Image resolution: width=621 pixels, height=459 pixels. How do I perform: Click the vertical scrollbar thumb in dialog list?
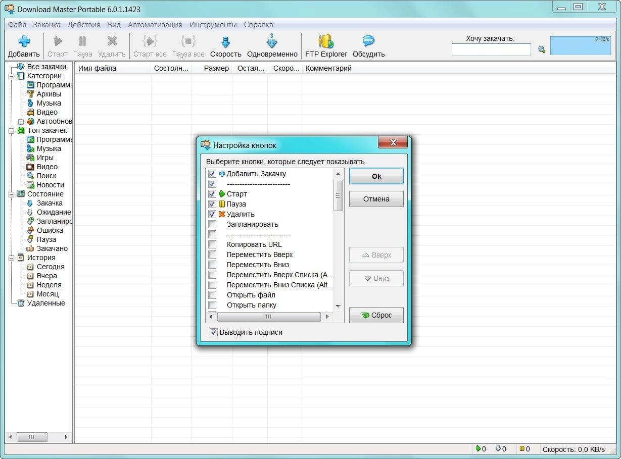coord(339,195)
